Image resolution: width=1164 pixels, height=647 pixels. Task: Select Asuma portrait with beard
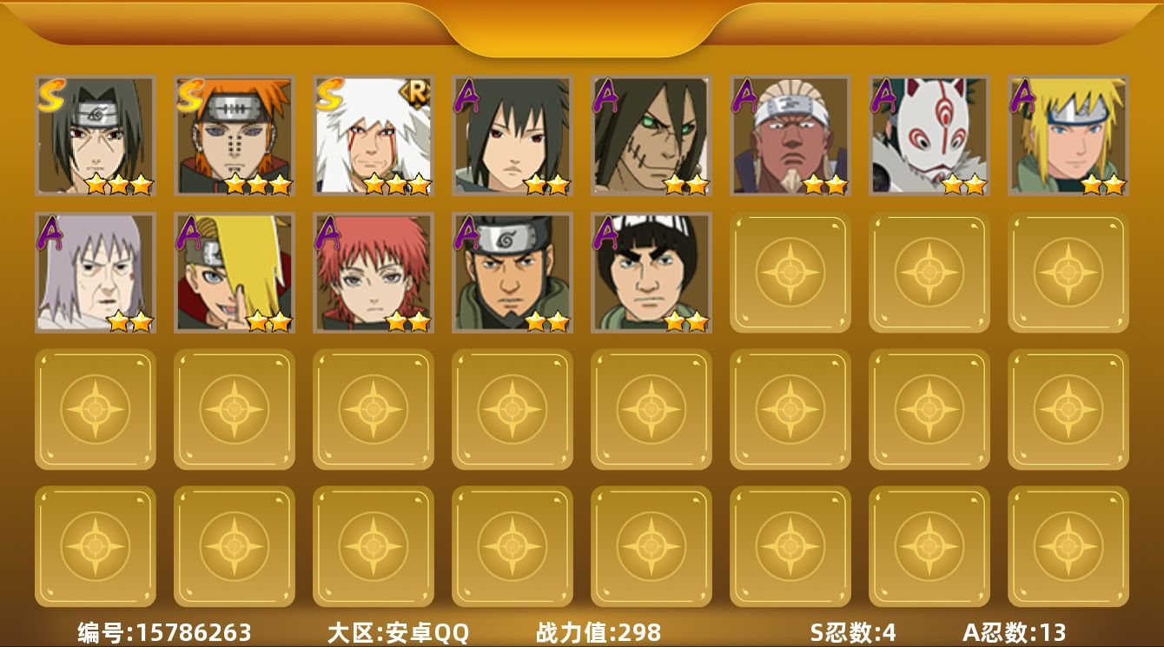[513, 273]
